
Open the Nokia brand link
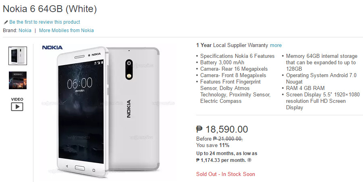click(x=25, y=31)
